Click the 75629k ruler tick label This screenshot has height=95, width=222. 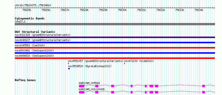click(103, 10)
